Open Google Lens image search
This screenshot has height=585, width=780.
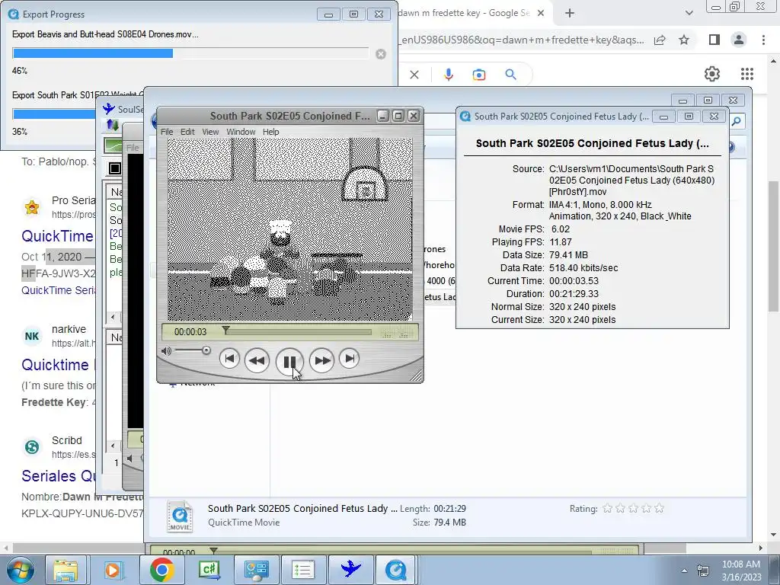point(479,75)
